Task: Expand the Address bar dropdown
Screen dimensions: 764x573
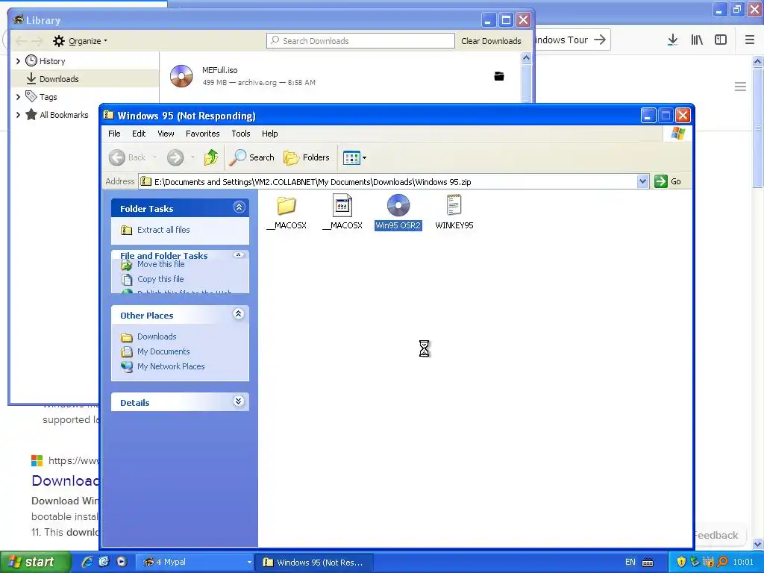Action: pyautogui.click(x=642, y=181)
